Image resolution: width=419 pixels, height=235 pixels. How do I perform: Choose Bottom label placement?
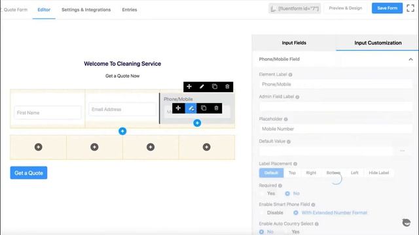(333, 173)
